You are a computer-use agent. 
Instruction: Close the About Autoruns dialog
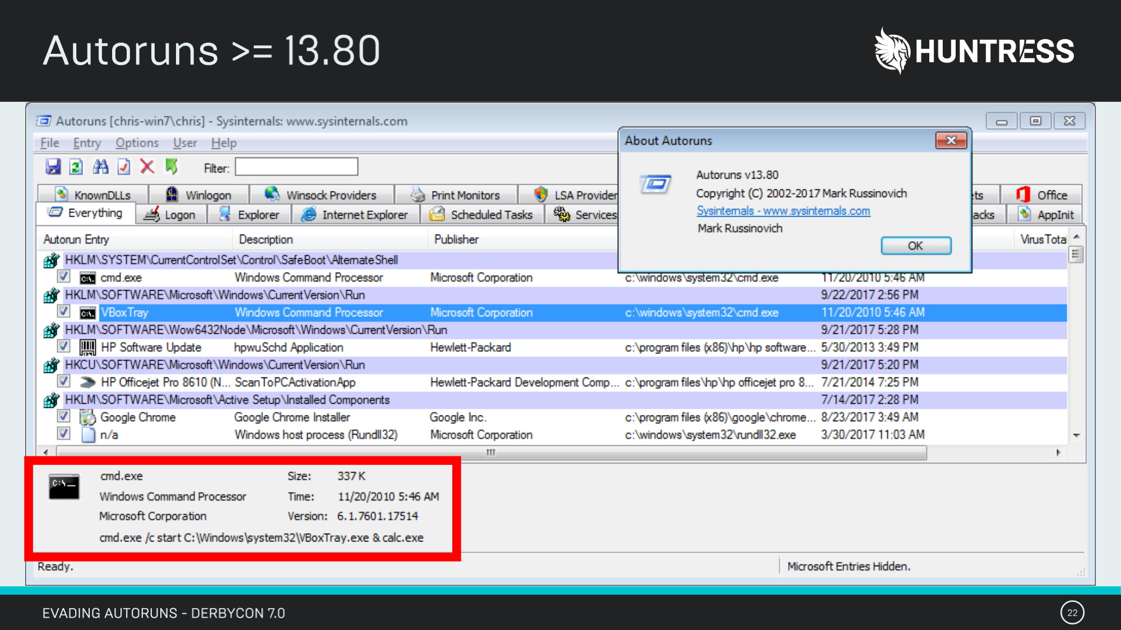(x=951, y=141)
